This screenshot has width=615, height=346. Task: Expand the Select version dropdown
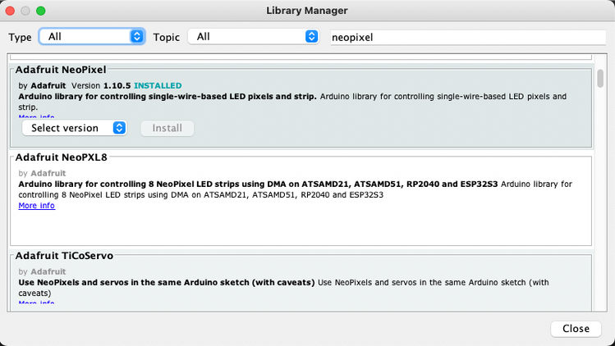pyautogui.click(x=74, y=128)
